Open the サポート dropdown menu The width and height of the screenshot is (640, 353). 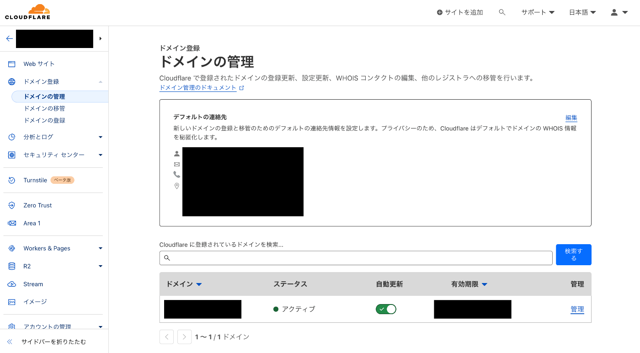coord(538,12)
